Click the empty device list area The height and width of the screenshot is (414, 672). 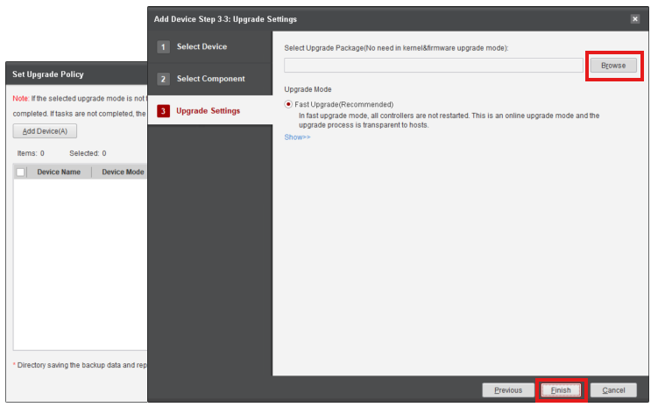79,263
